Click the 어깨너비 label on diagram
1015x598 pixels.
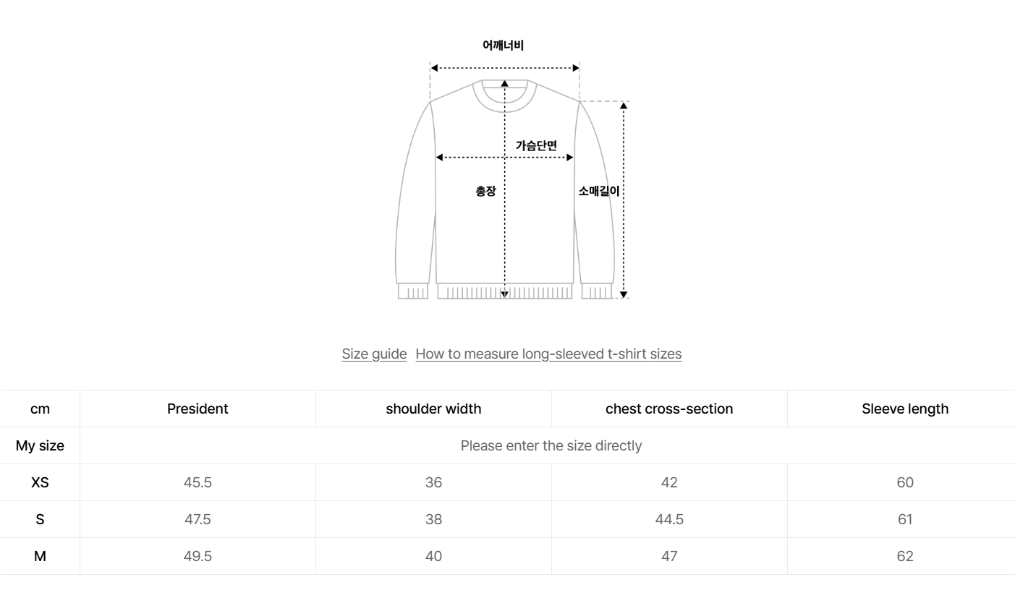pos(503,45)
